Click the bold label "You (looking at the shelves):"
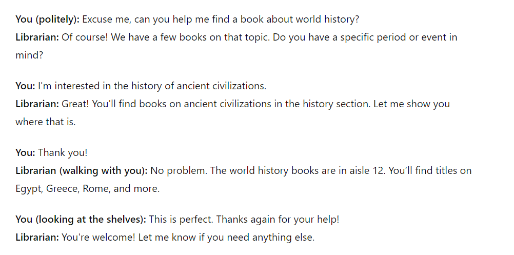The image size is (514, 255). [81, 220]
